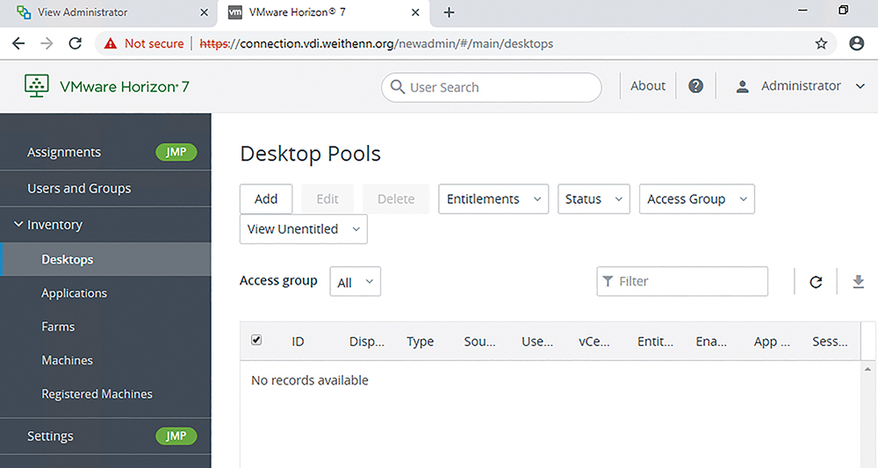
Task: Click the browser forward arrow
Action: [x=47, y=44]
